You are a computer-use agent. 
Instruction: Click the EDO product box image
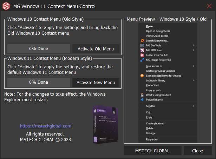click(x=105, y=124)
